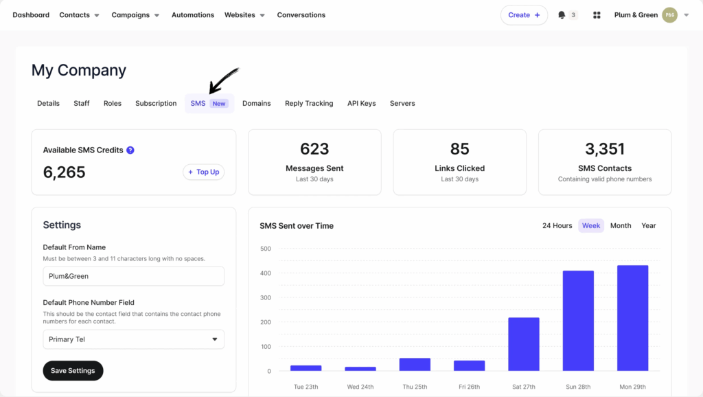Switch chart to Month view
The height and width of the screenshot is (397, 703).
[620, 225]
